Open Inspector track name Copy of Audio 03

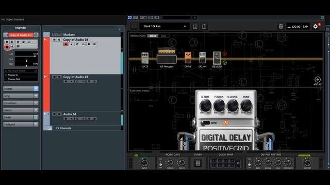(21, 35)
